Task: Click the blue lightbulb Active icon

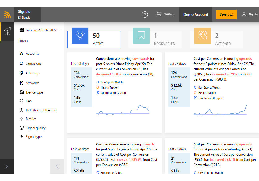Action: (80, 36)
